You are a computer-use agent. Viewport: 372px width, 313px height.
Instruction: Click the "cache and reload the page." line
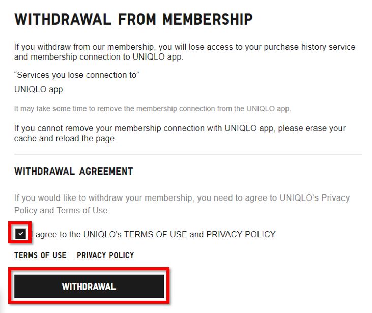coord(65,138)
